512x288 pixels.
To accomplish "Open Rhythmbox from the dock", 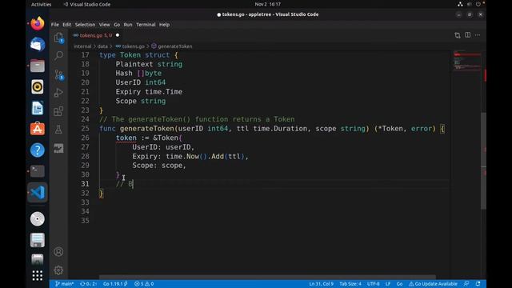I will coord(38,87).
